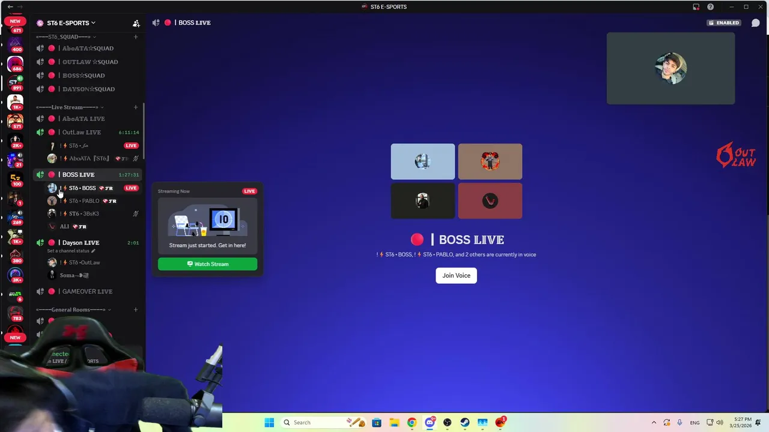Open the help icon in title bar

pyautogui.click(x=711, y=7)
